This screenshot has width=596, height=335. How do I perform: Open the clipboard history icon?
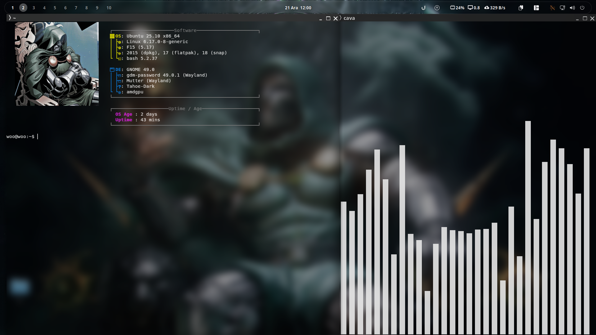521,8
